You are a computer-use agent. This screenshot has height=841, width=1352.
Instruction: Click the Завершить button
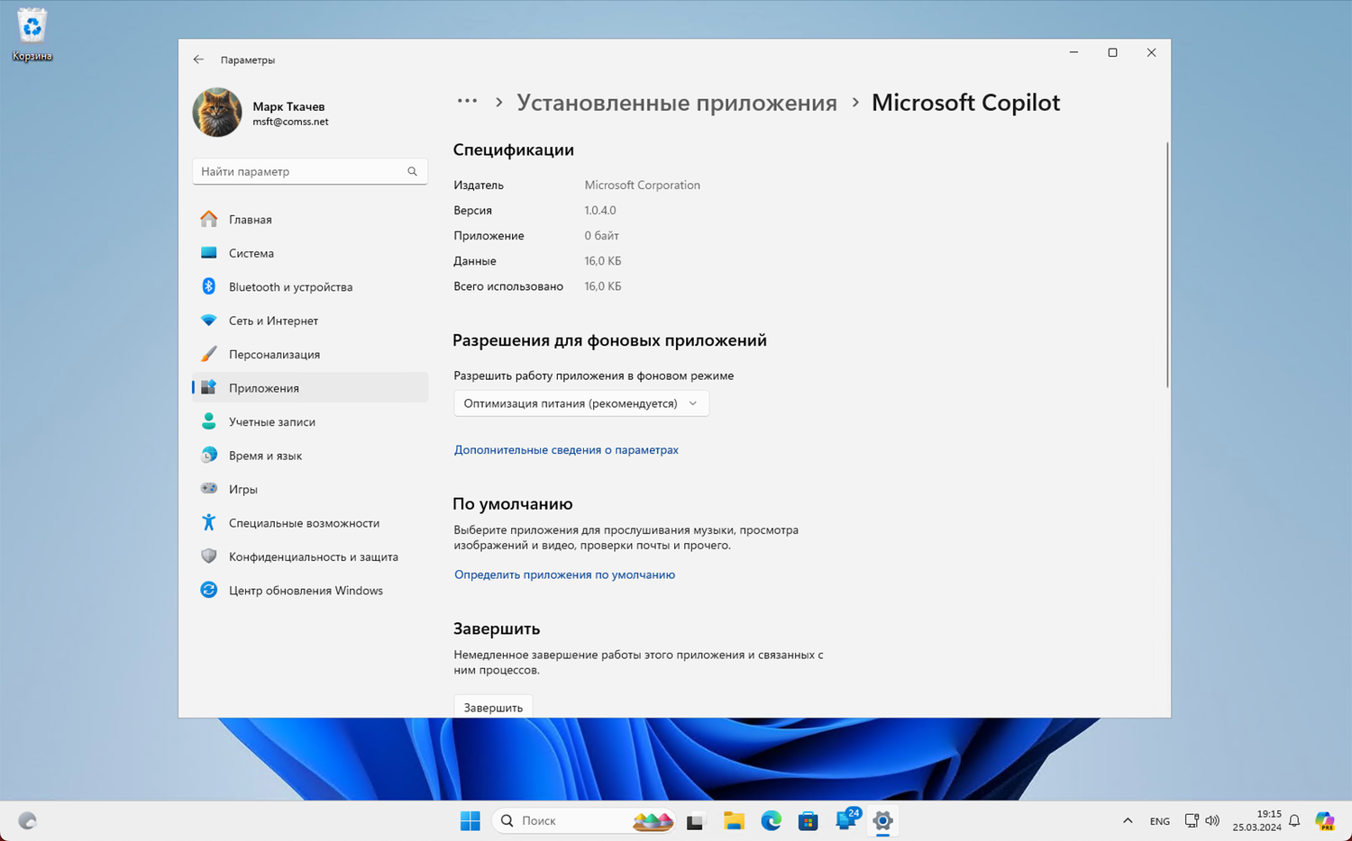pos(493,707)
